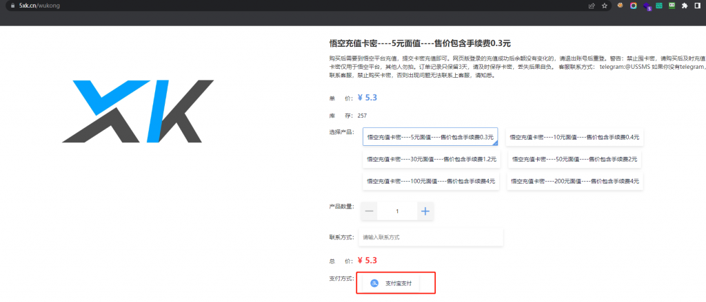
Task: Click the stock value 257
Action: pyautogui.click(x=362, y=116)
